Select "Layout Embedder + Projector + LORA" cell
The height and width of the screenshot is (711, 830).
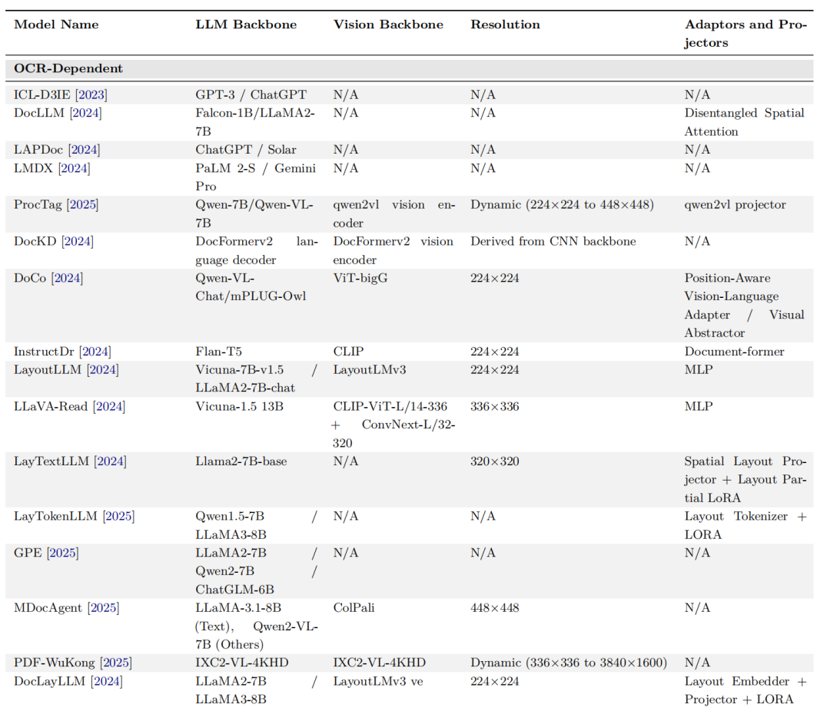[x=745, y=690]
